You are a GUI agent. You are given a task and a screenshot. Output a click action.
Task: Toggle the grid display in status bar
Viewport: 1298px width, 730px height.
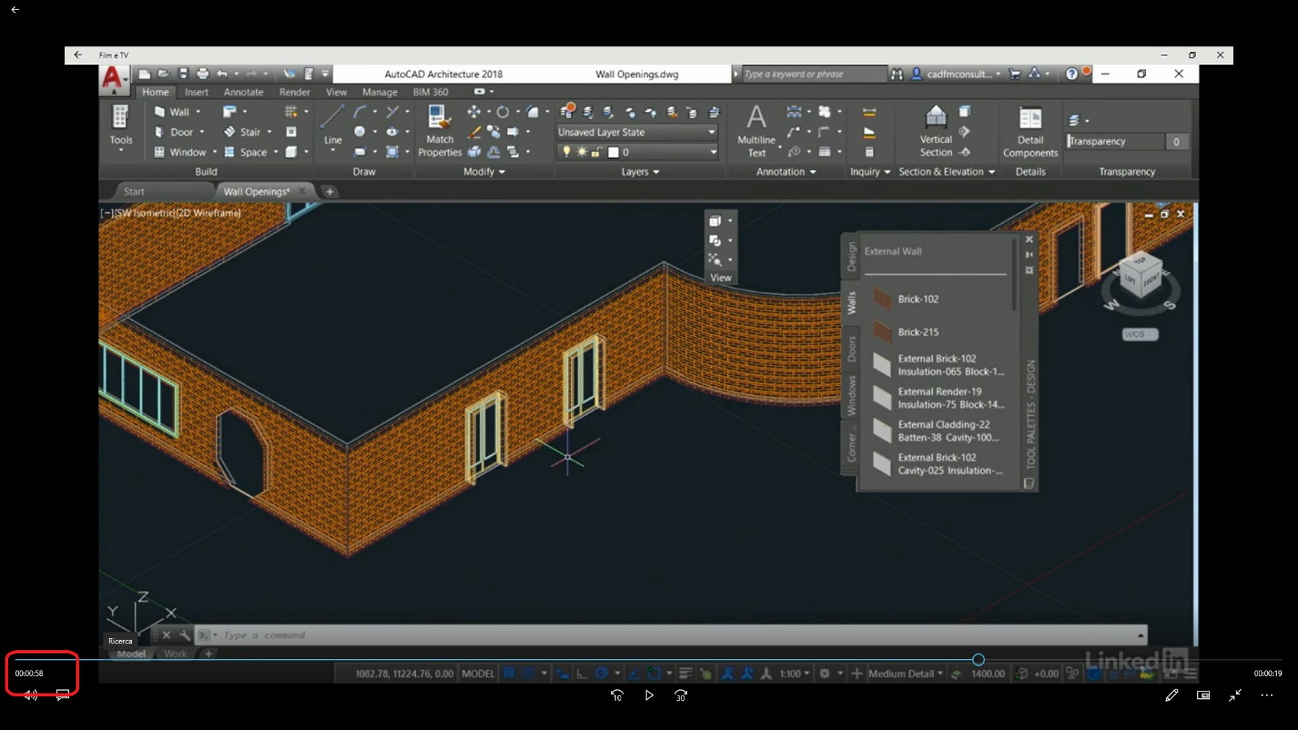click(x=509, y=673)
